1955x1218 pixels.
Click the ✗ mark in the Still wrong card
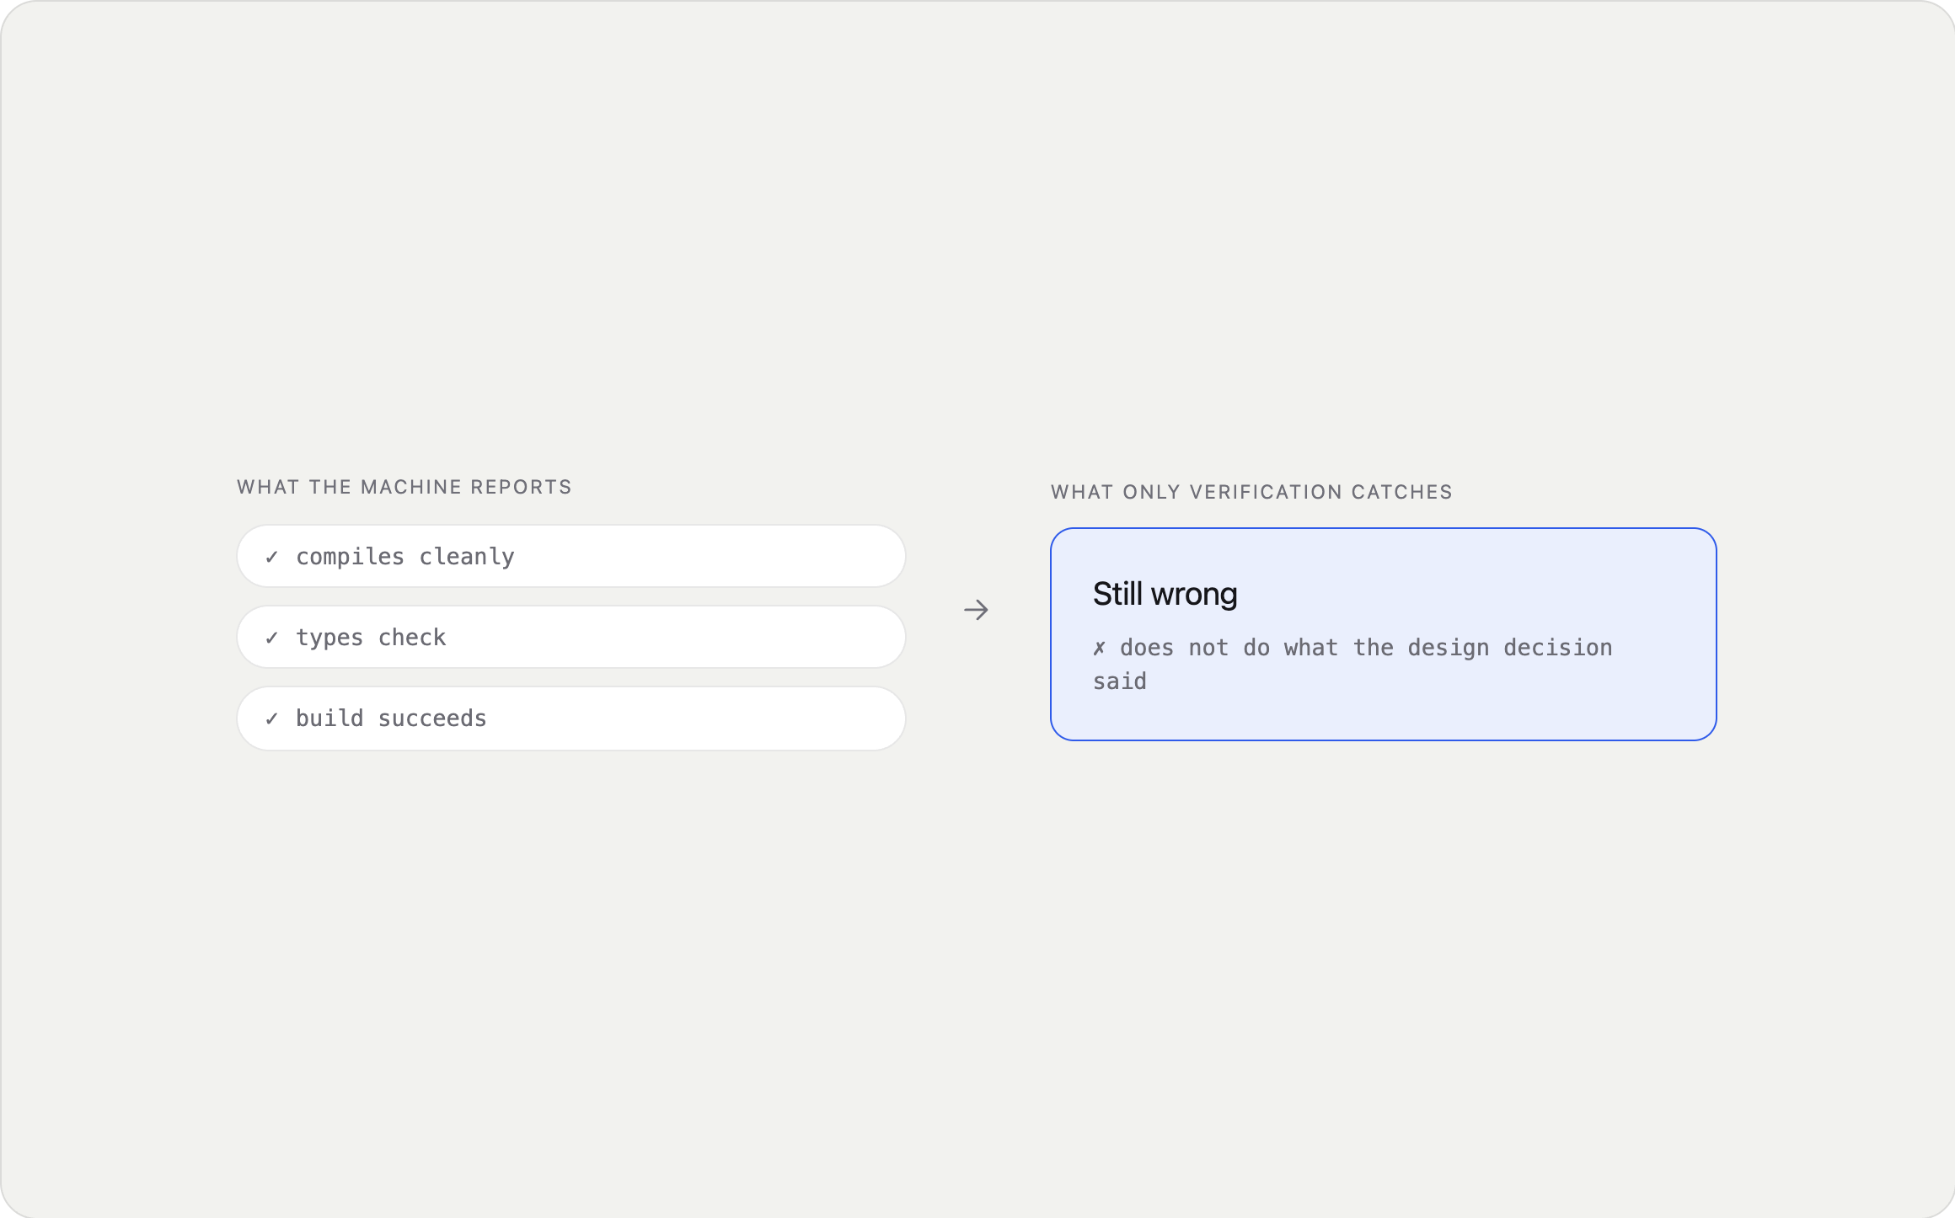point(1099,648)
